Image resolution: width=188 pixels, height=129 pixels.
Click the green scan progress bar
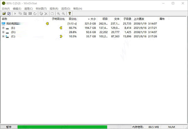(x=62, y=127)
